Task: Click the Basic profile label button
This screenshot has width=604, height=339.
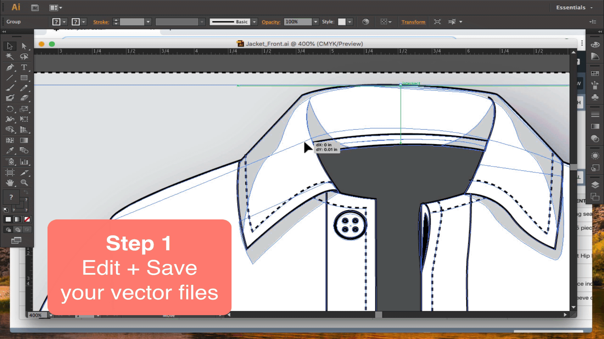Action: click(230, 22)
